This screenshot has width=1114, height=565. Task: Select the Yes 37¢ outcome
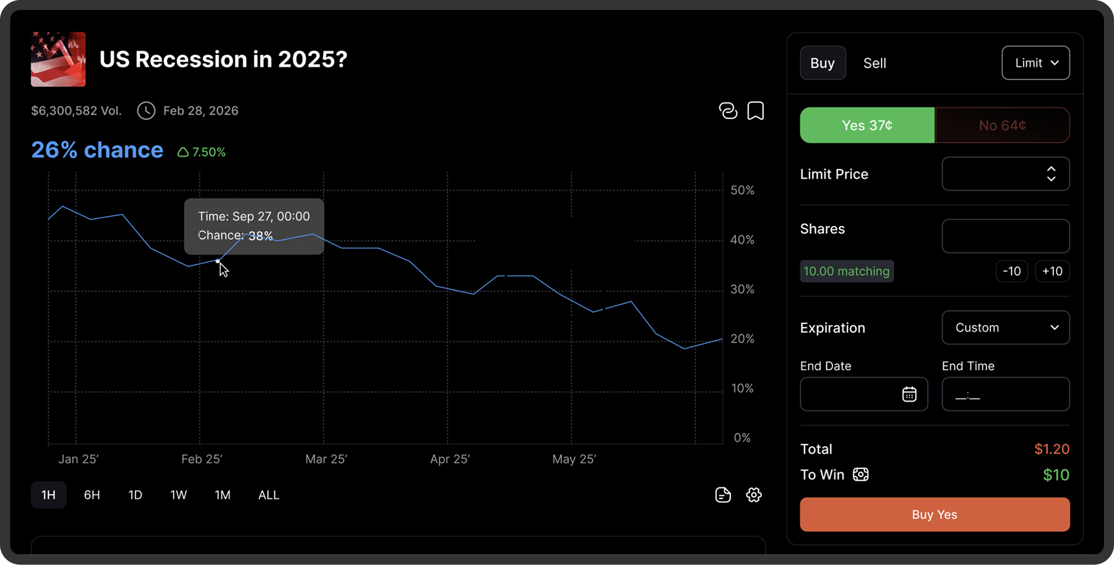867,125
